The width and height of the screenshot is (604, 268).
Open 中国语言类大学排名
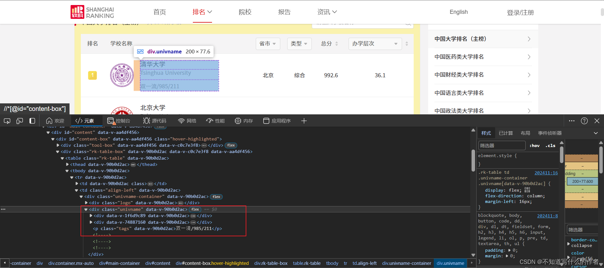(483, 93)
